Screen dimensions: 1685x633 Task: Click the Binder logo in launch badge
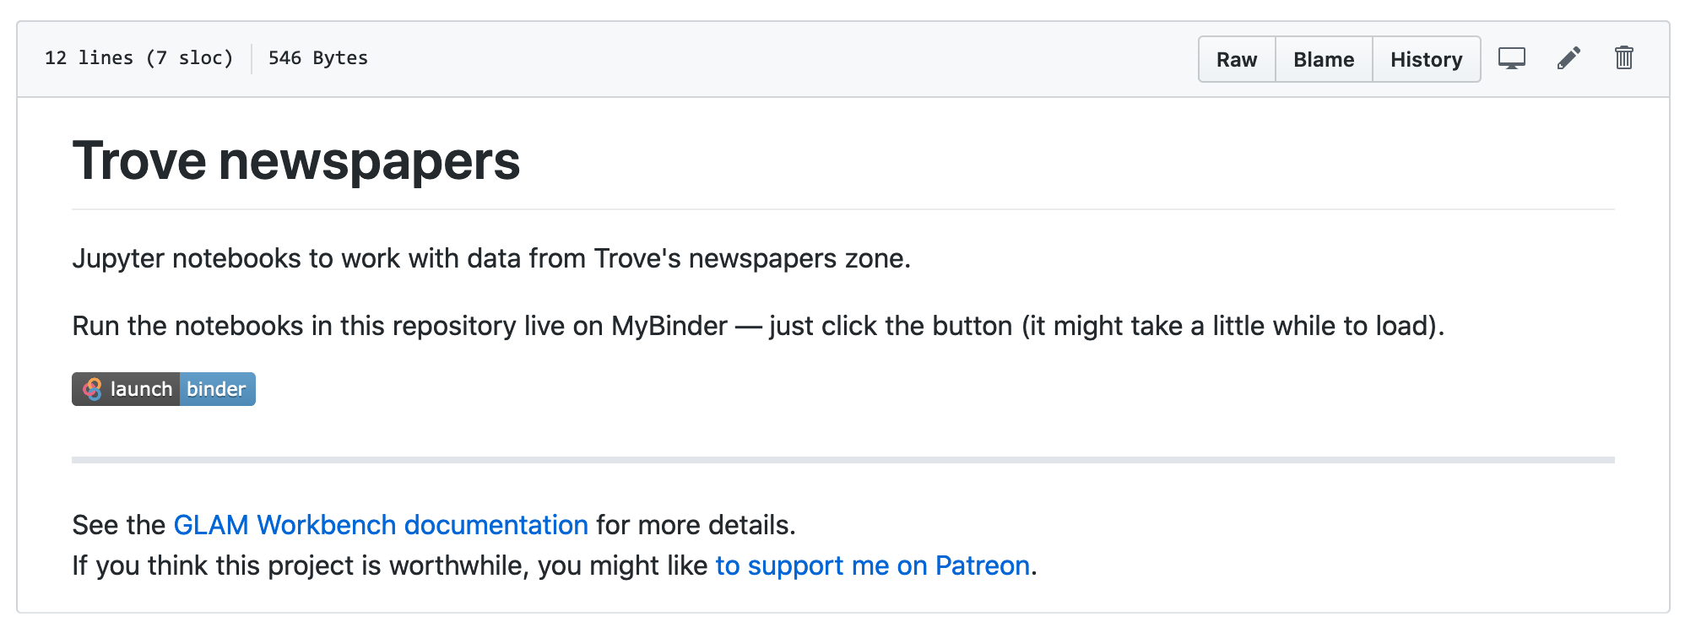click(92, 389)
